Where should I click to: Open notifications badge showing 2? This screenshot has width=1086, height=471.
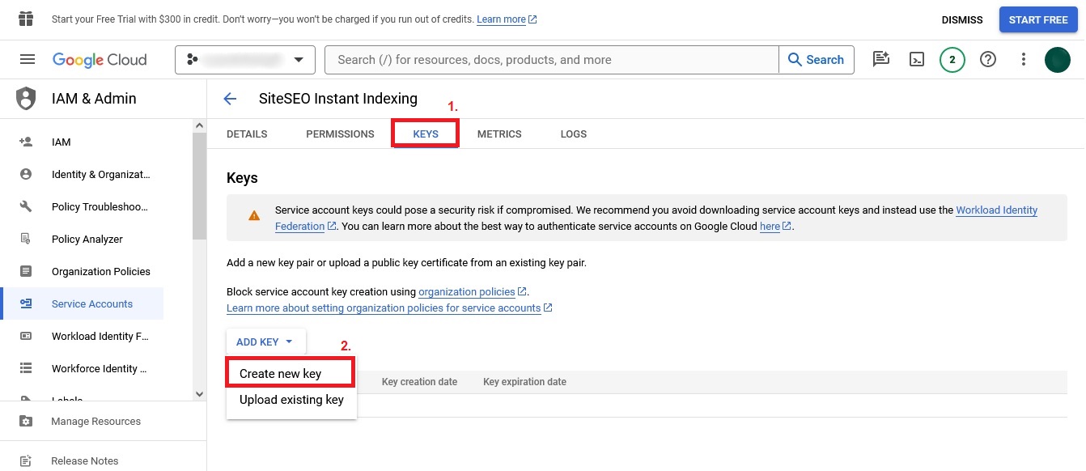(952, 59)
